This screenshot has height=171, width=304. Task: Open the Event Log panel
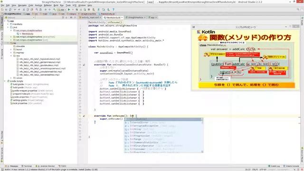click(274, 166)
